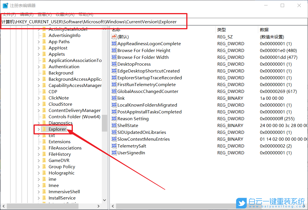Select the ImmersiveShell registry key
The image size is (308, 210).
64,192
